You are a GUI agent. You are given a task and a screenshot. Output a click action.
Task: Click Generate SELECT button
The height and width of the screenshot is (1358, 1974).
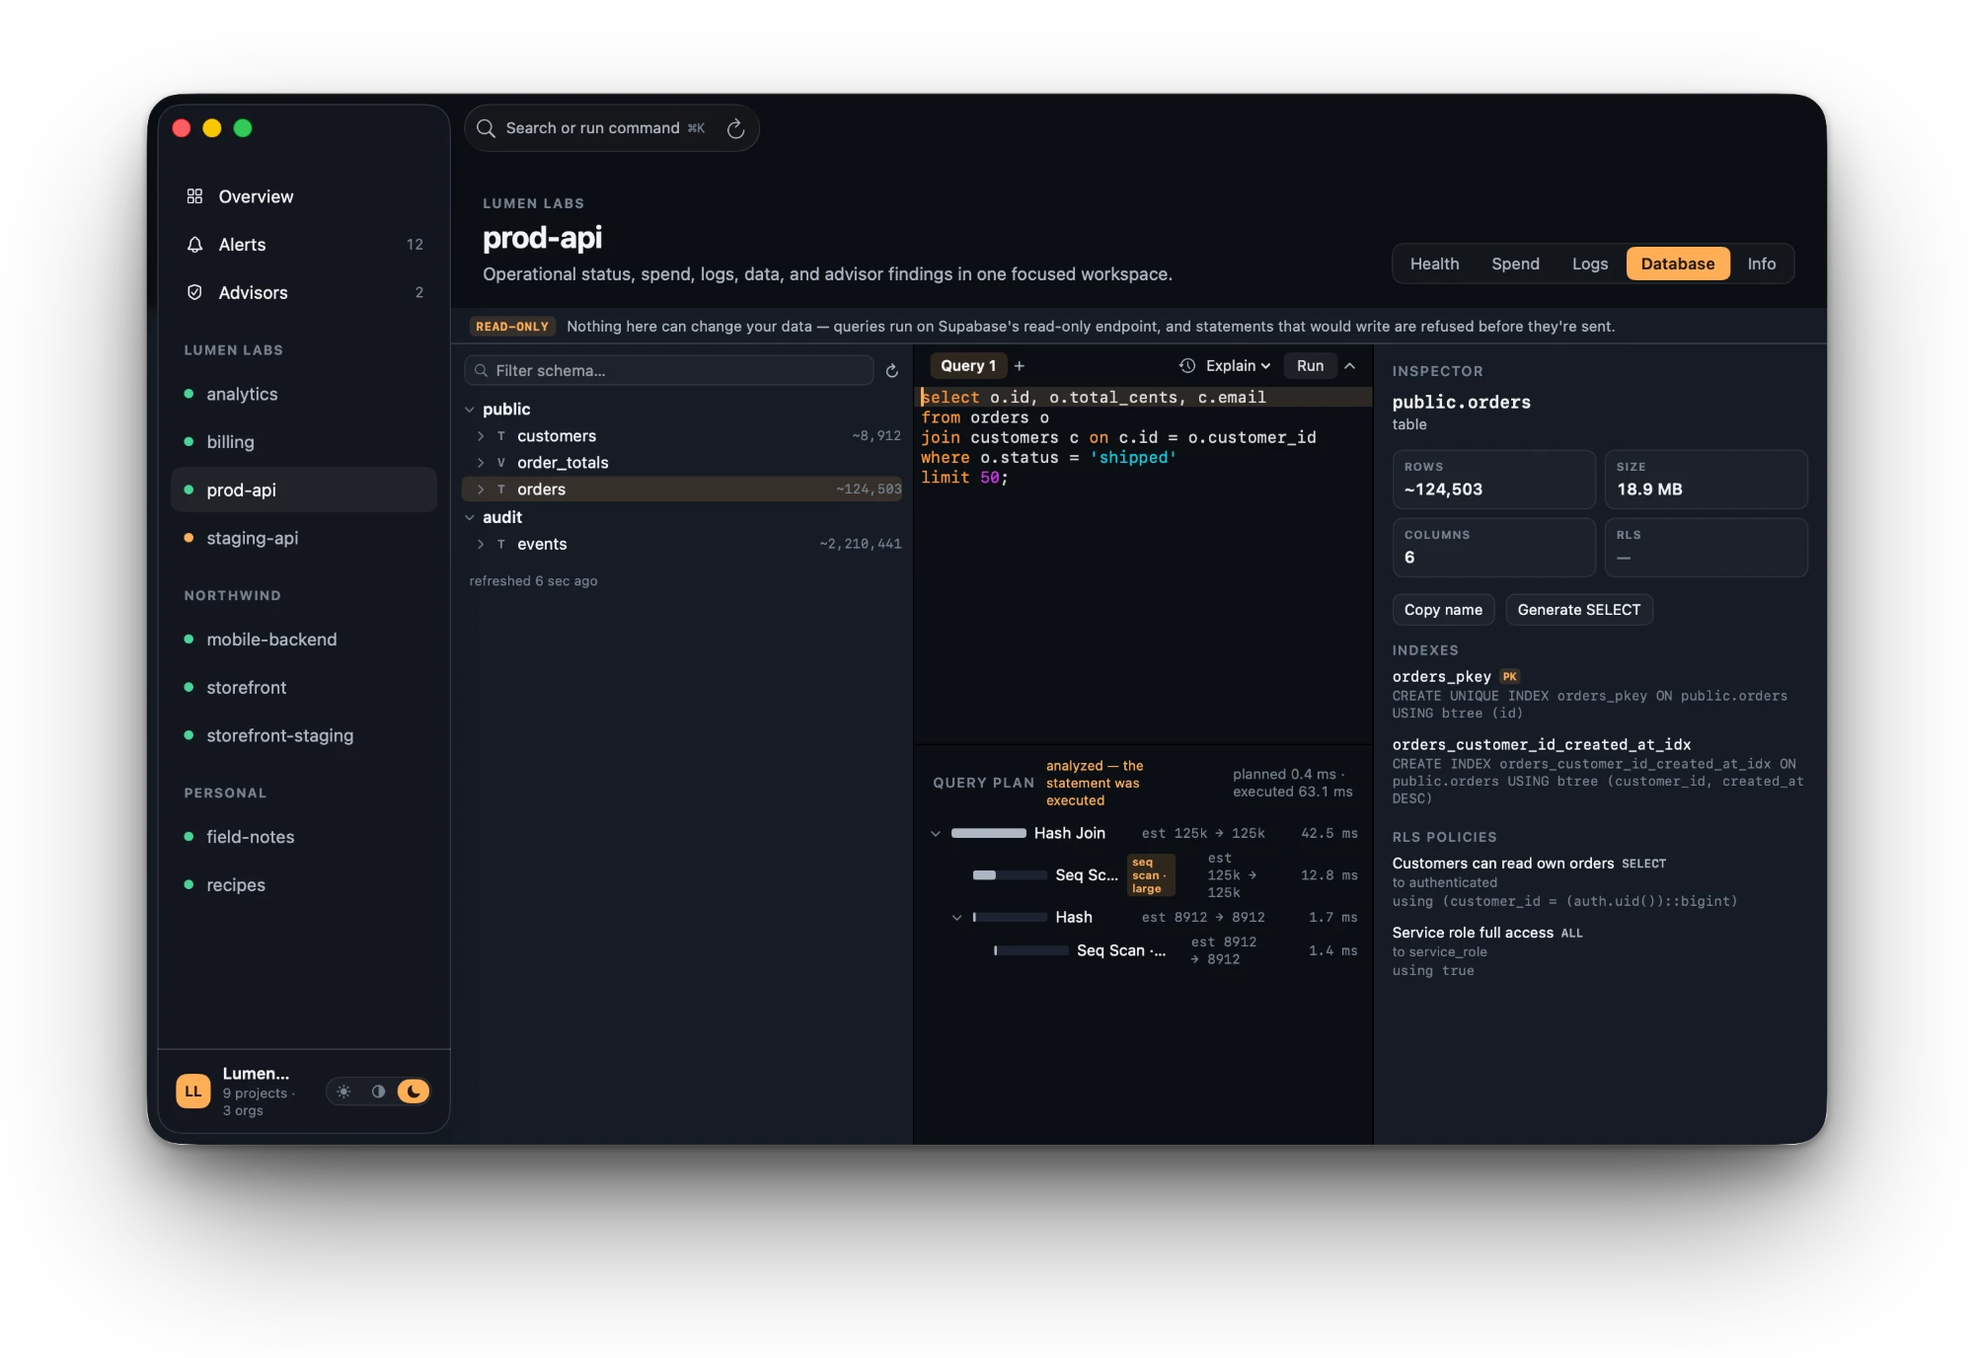[1578, 610]
